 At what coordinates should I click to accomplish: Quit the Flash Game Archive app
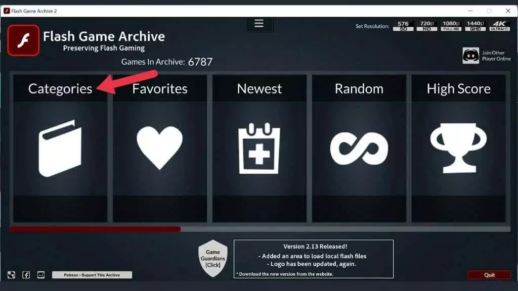pyautogui.click(x=489, y=275)
